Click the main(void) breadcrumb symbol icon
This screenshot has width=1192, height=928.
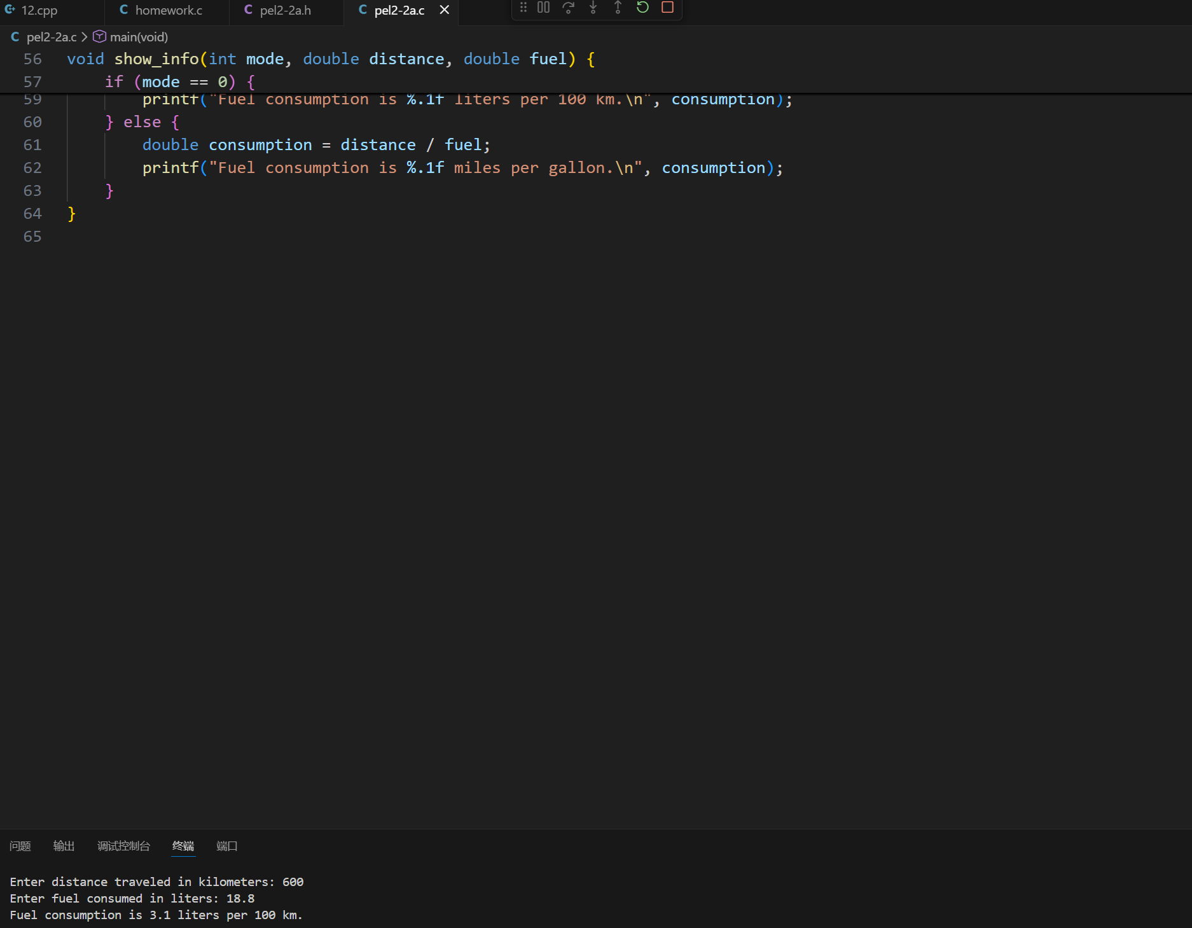coord(99,37)
